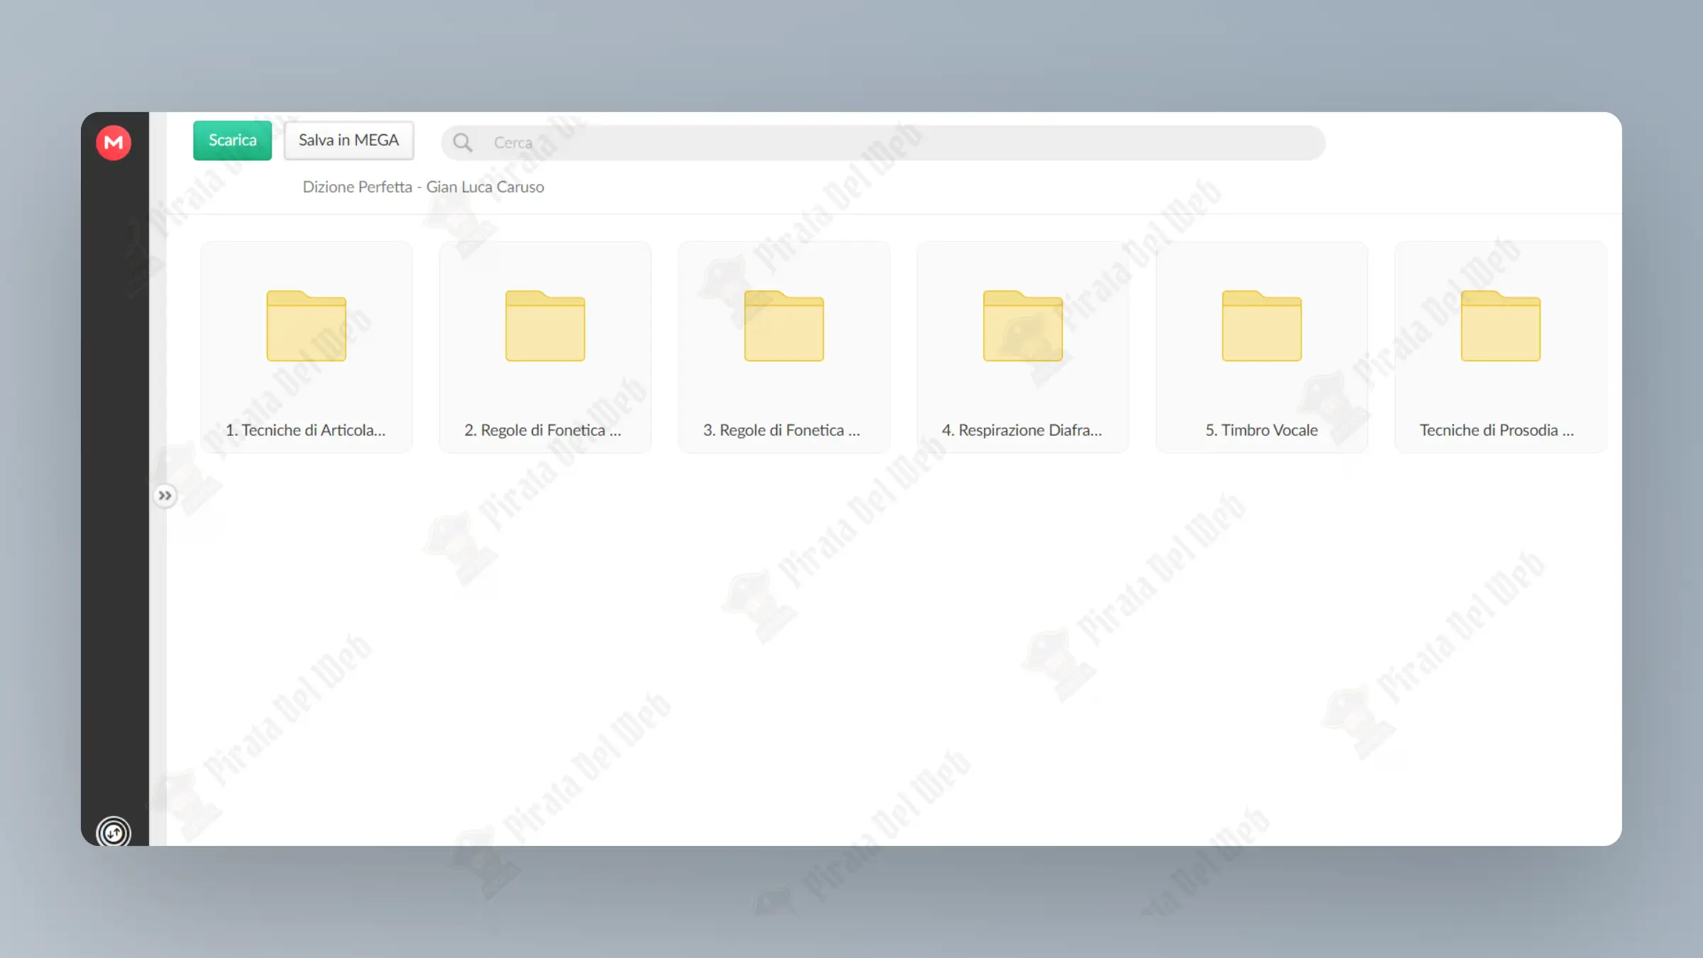Open folder icon for 1. Tecniche di Articola...
Screen dimensions: 1703x958
tap(307, 326)
